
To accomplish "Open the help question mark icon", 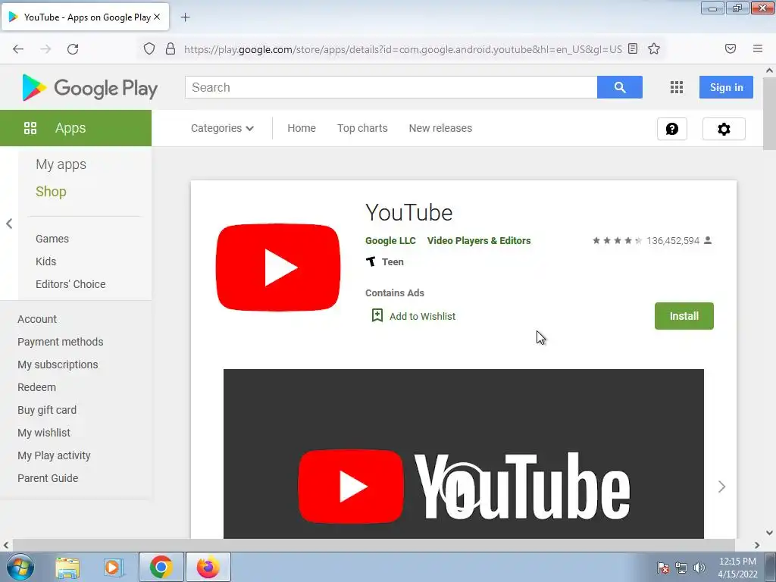I will tap(672, 129).
